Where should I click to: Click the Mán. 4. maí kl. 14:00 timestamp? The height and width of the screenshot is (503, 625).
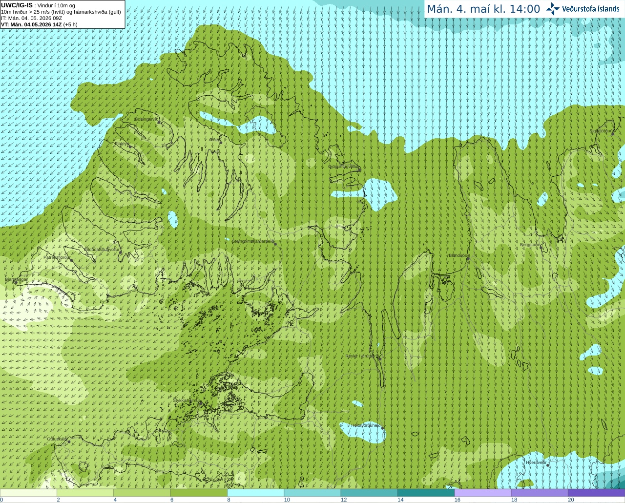(483, 9)
